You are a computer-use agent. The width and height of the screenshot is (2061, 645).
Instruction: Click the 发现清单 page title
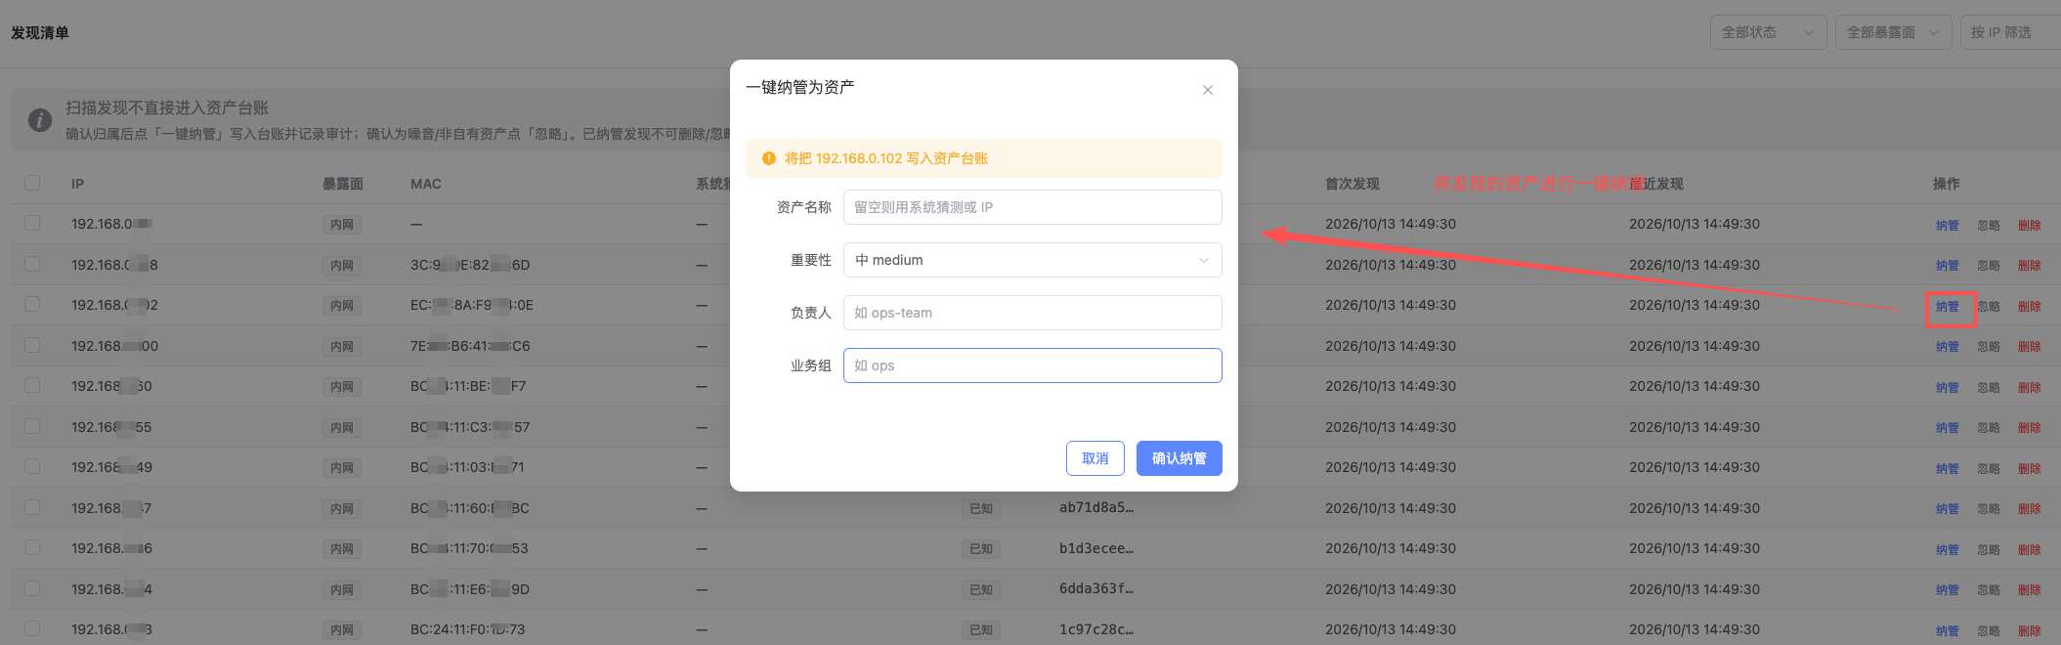point(40,32)
